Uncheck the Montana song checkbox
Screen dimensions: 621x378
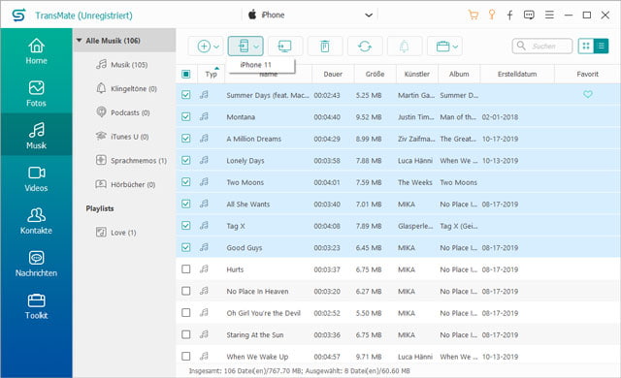tap(185, 116)
